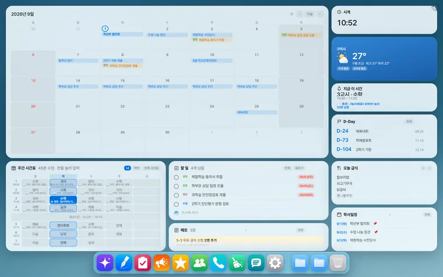
Task: Go to the previous month in the calendar
Action: coord(300,14)
